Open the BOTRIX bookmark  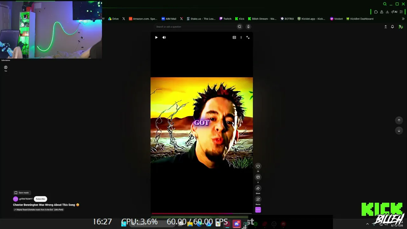pyautogui.click(x=287, y=19)
